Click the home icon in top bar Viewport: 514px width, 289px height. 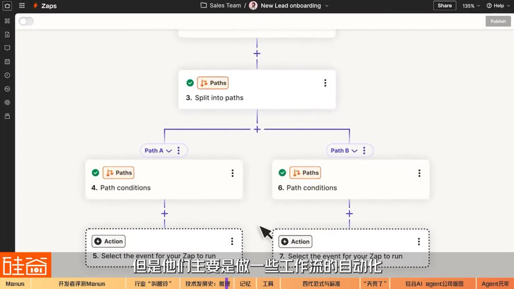[7, 6]
